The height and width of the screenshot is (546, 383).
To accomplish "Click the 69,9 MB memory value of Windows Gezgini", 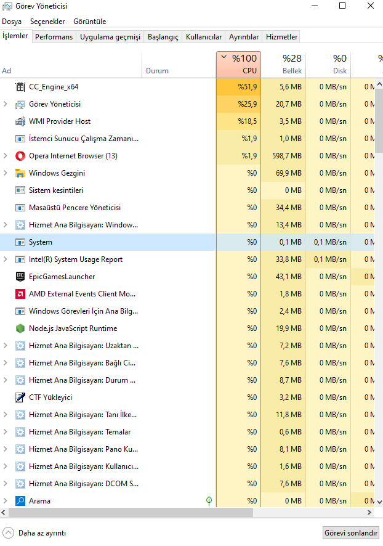I will [x=289, y=173].
